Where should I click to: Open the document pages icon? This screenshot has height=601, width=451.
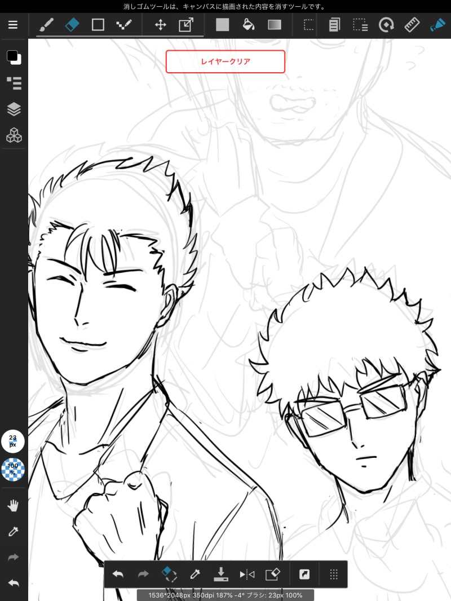click(x=334, y=25)
